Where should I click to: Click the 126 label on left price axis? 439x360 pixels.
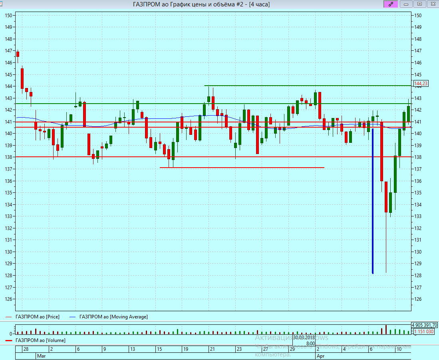(x=8, y=299)
